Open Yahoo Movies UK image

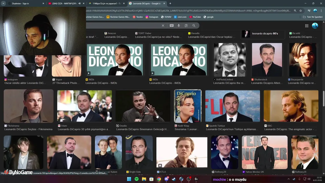pyautogui.click(x=265, y=152)
